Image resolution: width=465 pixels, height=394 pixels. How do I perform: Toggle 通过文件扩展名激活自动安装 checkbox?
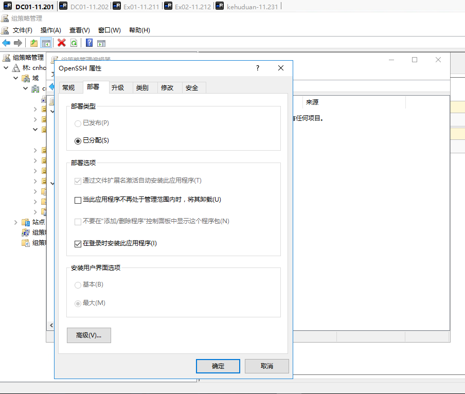[x=78, y=181]
